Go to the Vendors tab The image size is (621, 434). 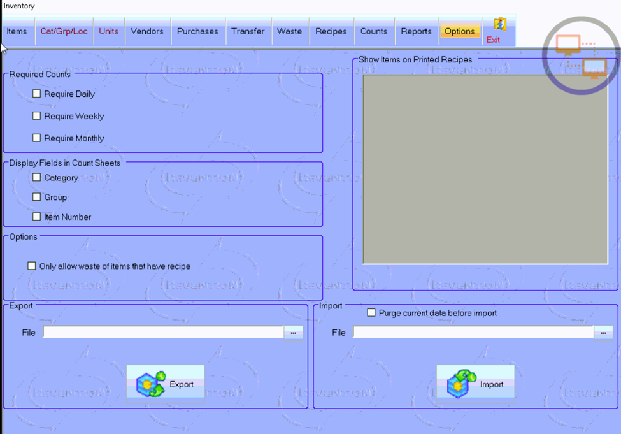147,31
